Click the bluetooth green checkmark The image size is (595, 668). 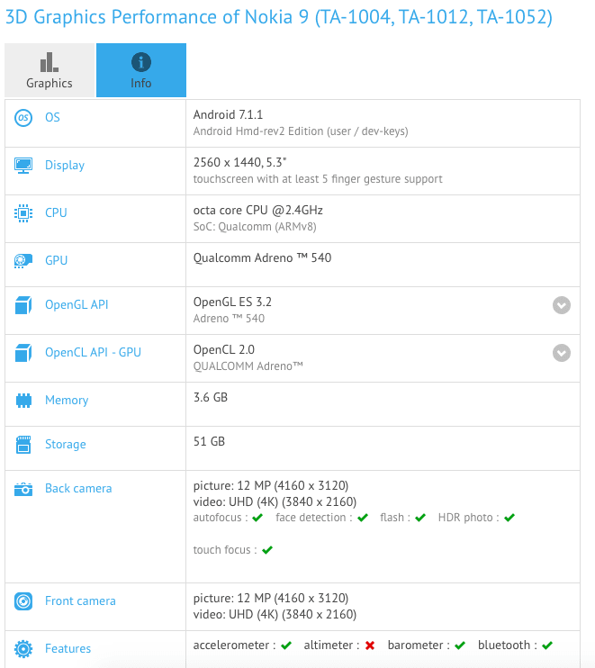click(547, 645)
